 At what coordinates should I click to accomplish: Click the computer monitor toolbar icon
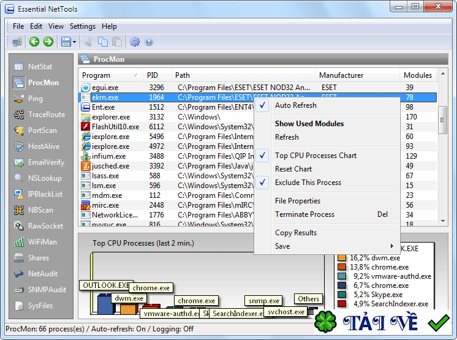17,42
